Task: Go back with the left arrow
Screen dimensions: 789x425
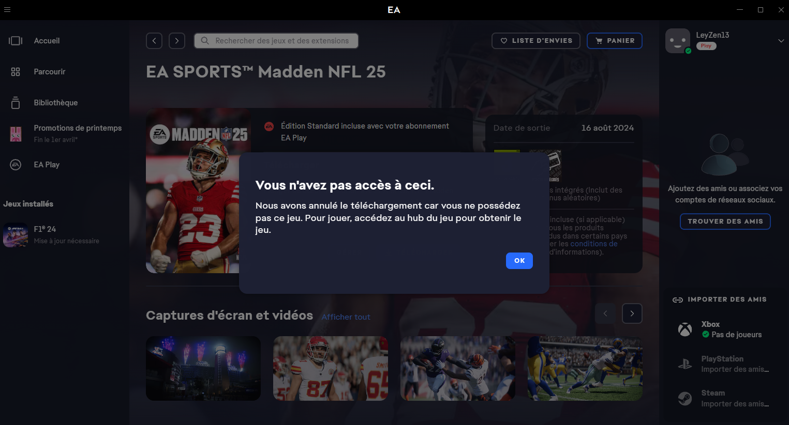Action: click(x=154, y=41)
